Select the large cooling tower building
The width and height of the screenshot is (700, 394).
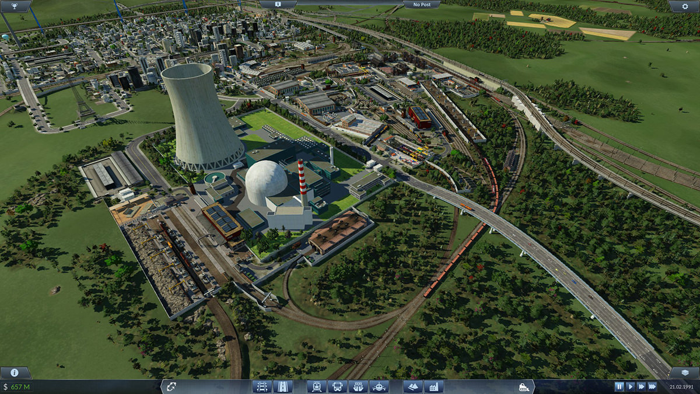pos(201,117)
